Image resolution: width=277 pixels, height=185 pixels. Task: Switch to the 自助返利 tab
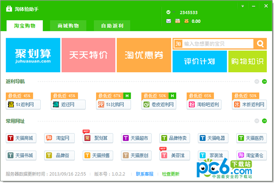[x=112, y=26]
